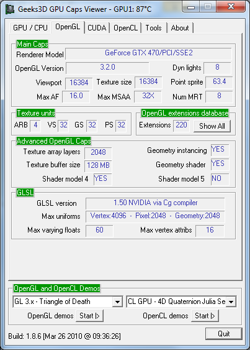
Task: Switch to the GPU / CPU tab
Action: click(30, 28)
